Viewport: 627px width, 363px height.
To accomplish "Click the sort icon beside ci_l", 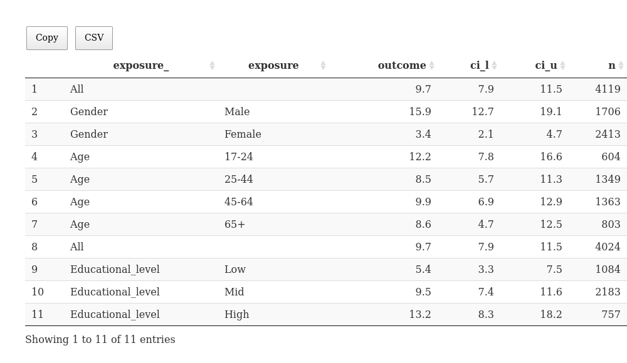I will [x=494, y=66].
